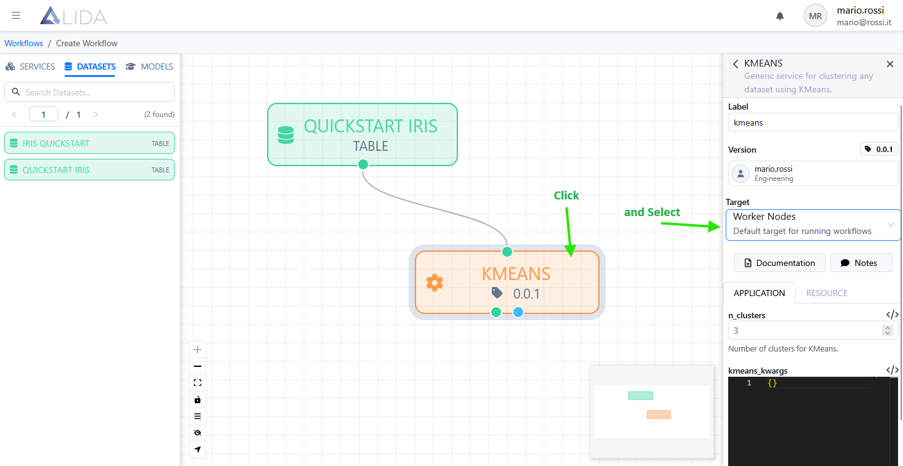Click the canvas layout lines button
The image size is (903, 466).
[x=198, y=416]
